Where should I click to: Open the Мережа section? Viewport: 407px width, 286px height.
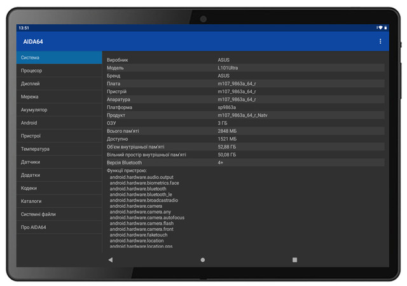59,97
